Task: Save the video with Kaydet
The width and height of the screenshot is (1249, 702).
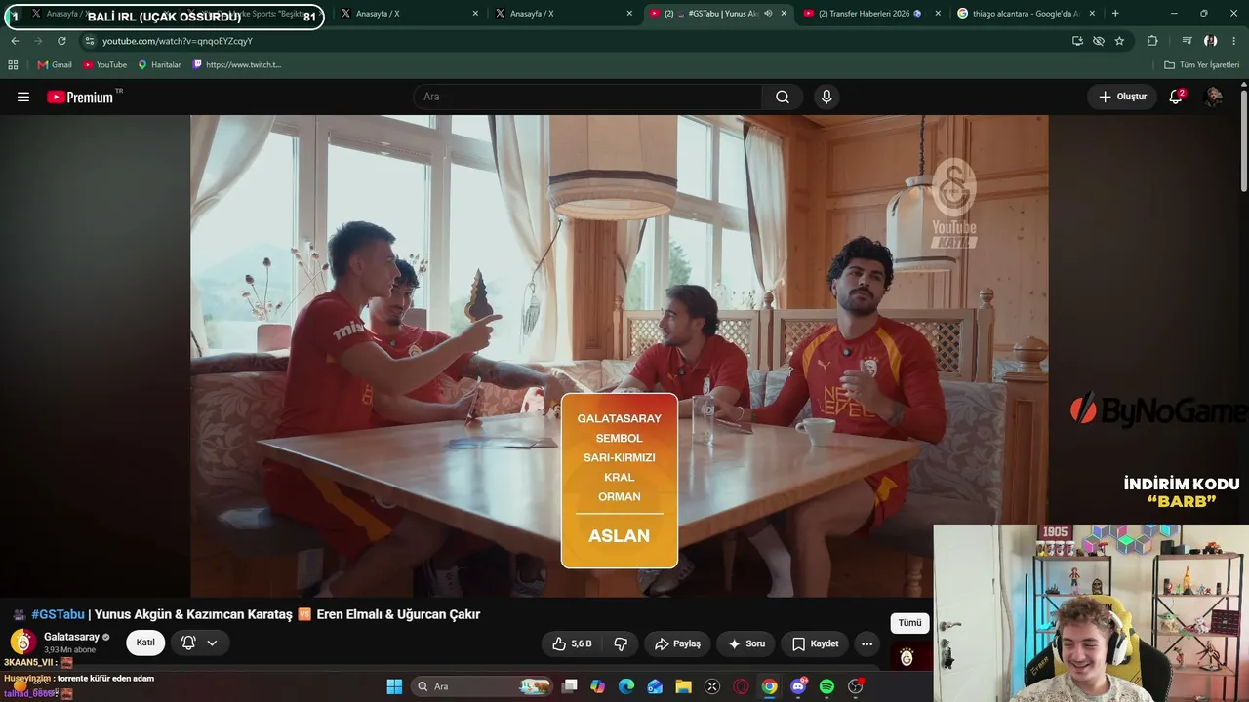Action: pos(815,643)
